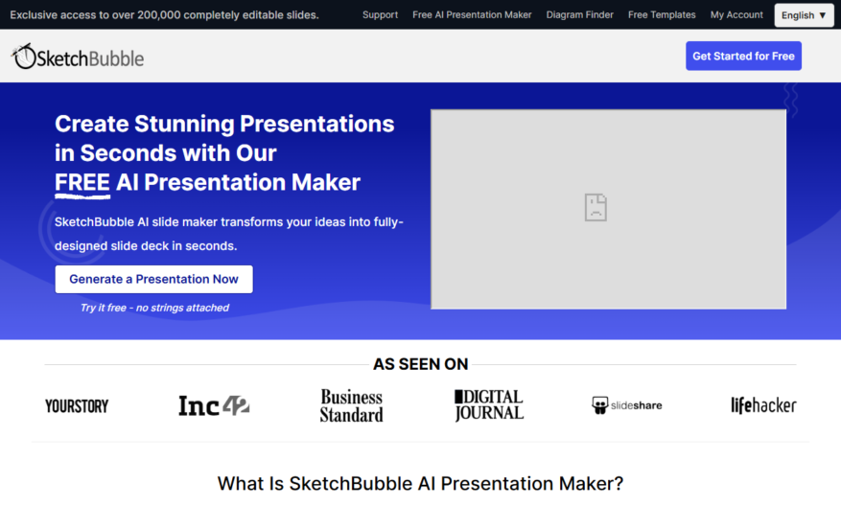841x506 pixels.
Task: Click "Try it free - no strings attached" text
Action: point(154,308)
